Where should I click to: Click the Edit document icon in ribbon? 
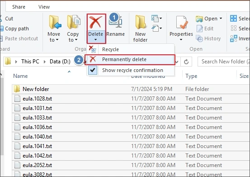(200, 29)
